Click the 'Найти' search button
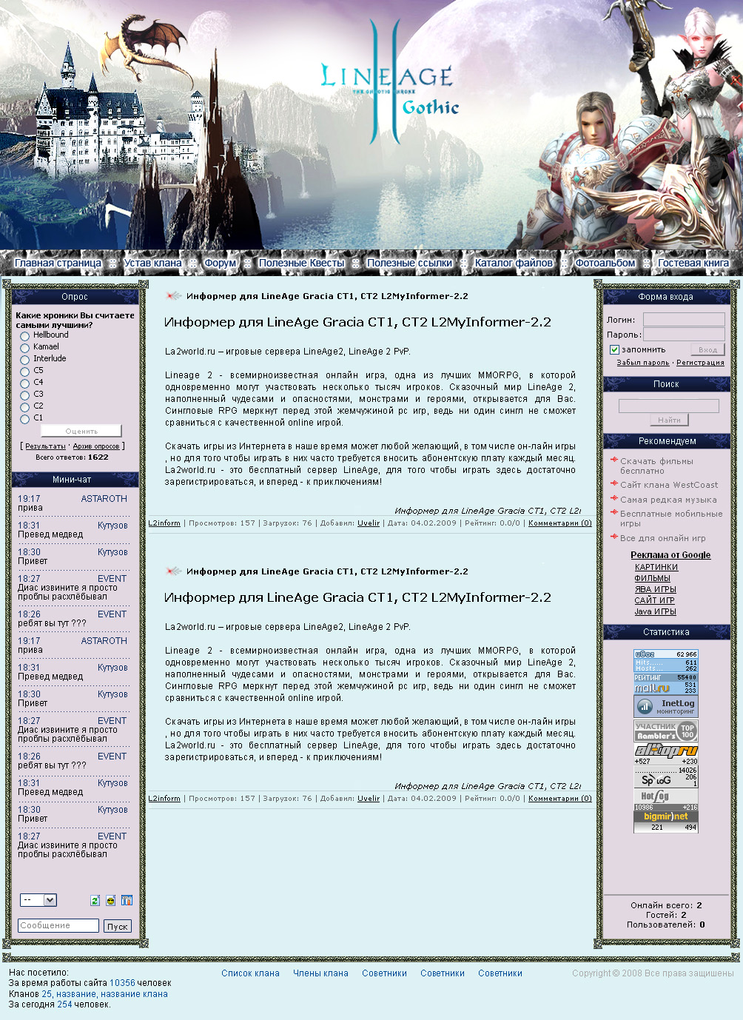 (x=670, y=420)
